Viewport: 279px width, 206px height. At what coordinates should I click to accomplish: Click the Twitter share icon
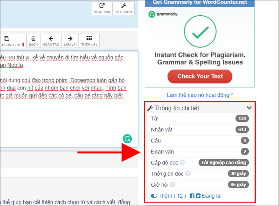(x=198, y=196)
